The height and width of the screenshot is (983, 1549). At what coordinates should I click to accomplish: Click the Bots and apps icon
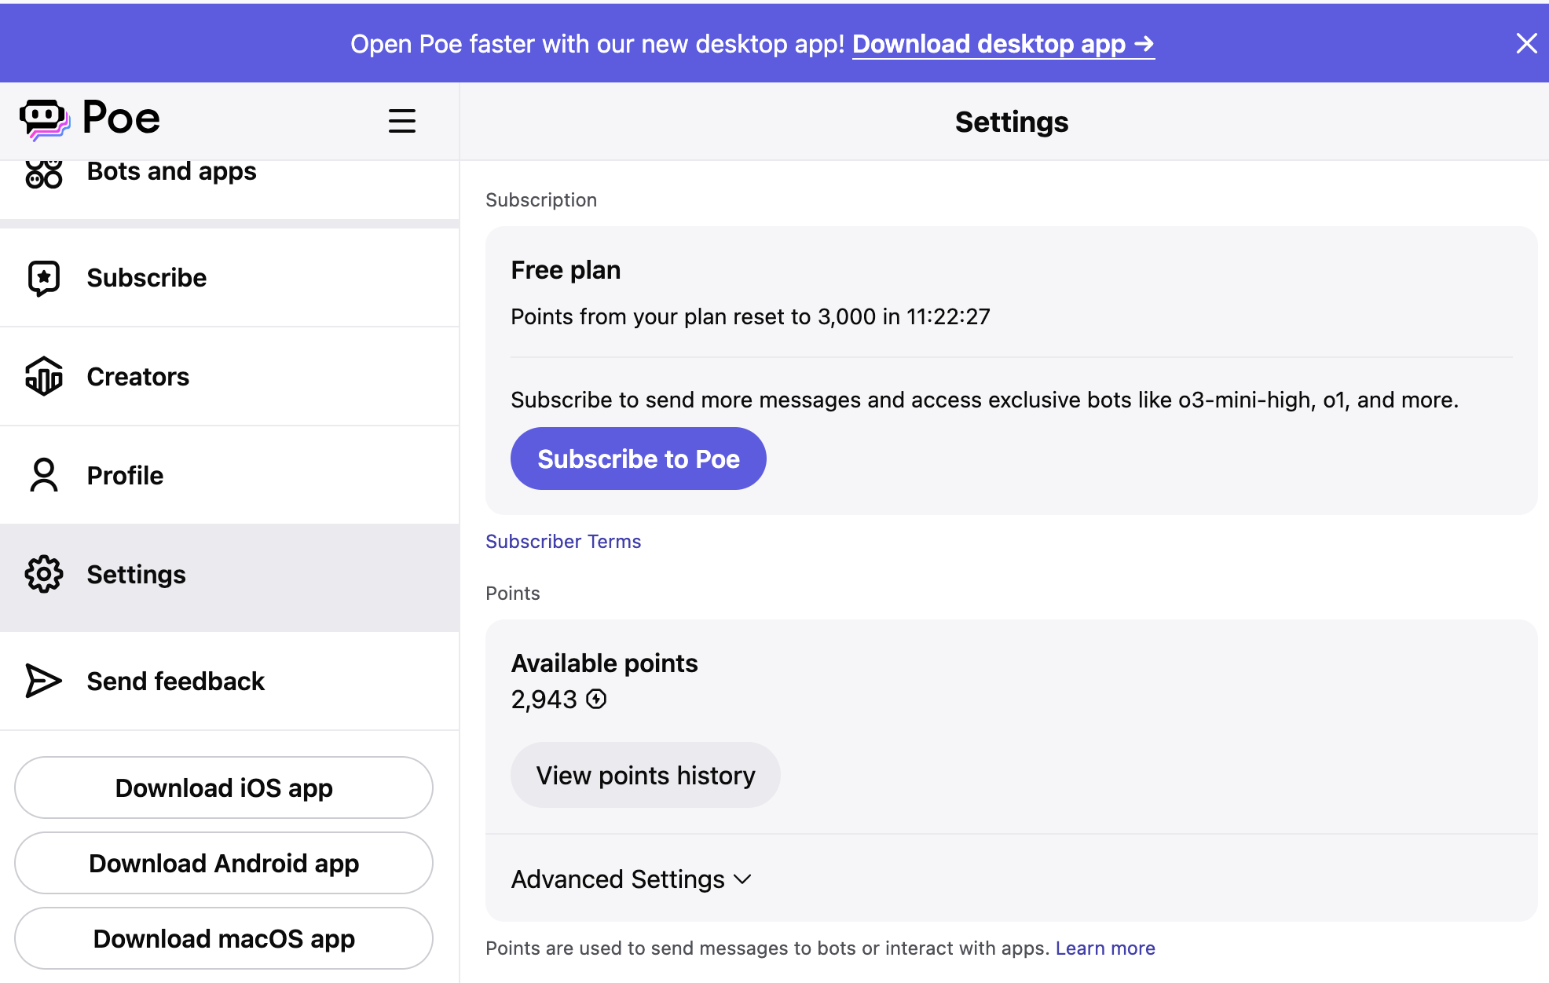[x=44, y=174]
